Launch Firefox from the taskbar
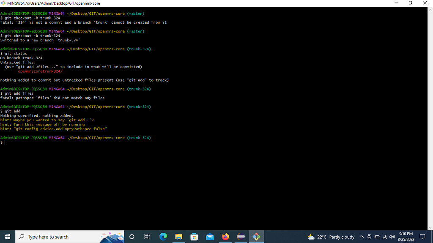The image size is (433, 243). pyautogui.click(x=225, y=237)
